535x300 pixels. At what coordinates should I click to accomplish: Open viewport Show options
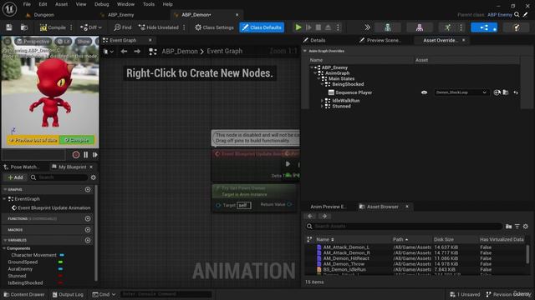[x=84, y=42]
